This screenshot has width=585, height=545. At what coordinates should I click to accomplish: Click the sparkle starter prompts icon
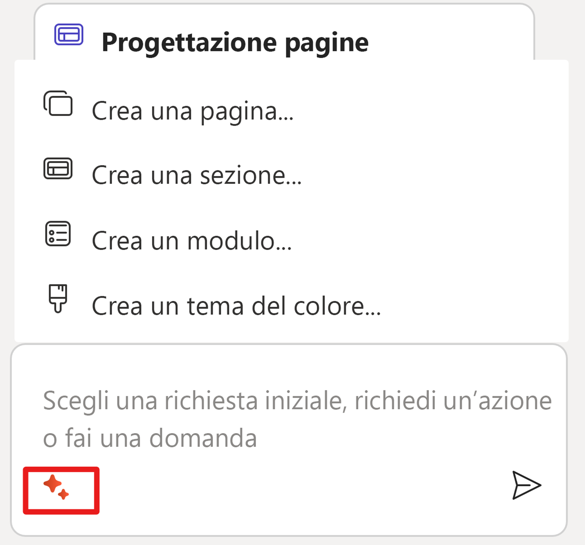click(56, 487)
